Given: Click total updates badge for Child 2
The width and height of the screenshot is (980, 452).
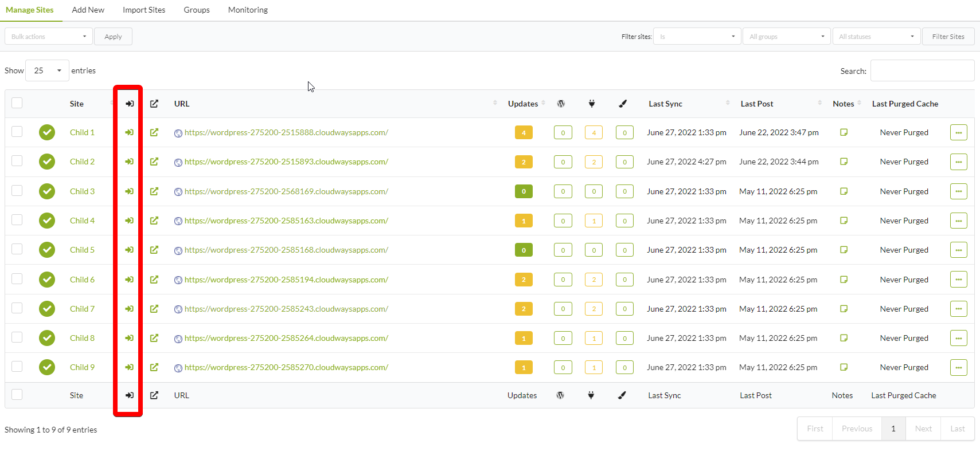Looking at the screenshot, I should pos(524,162).
